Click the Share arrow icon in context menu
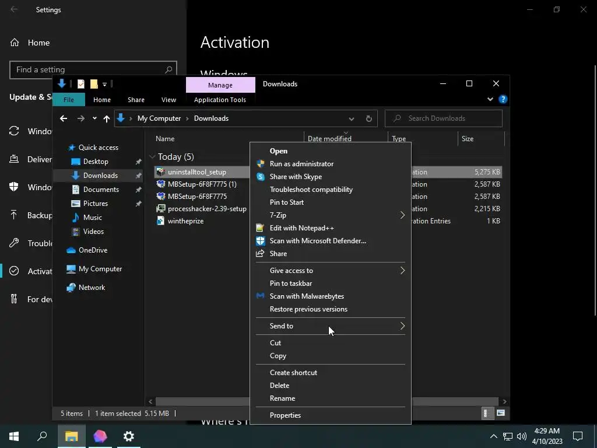 click(261, 254)
